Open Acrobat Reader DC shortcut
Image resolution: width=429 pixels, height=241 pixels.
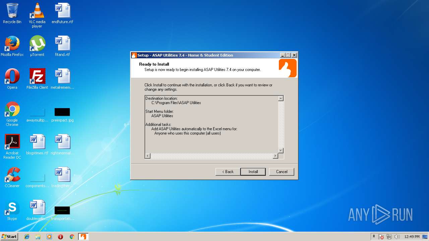12,147
